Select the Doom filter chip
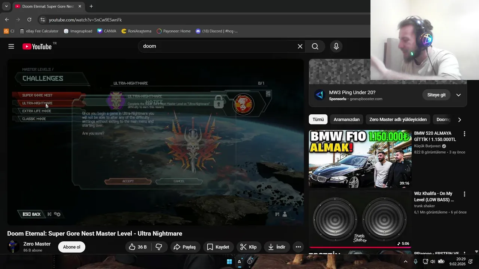Image resolution: width=479 pixels, height=269 pixels. coord(443,120)
